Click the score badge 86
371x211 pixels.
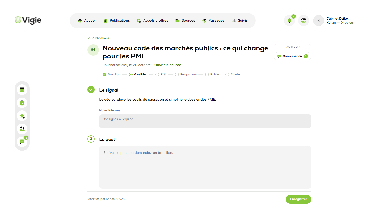point(93,50)
